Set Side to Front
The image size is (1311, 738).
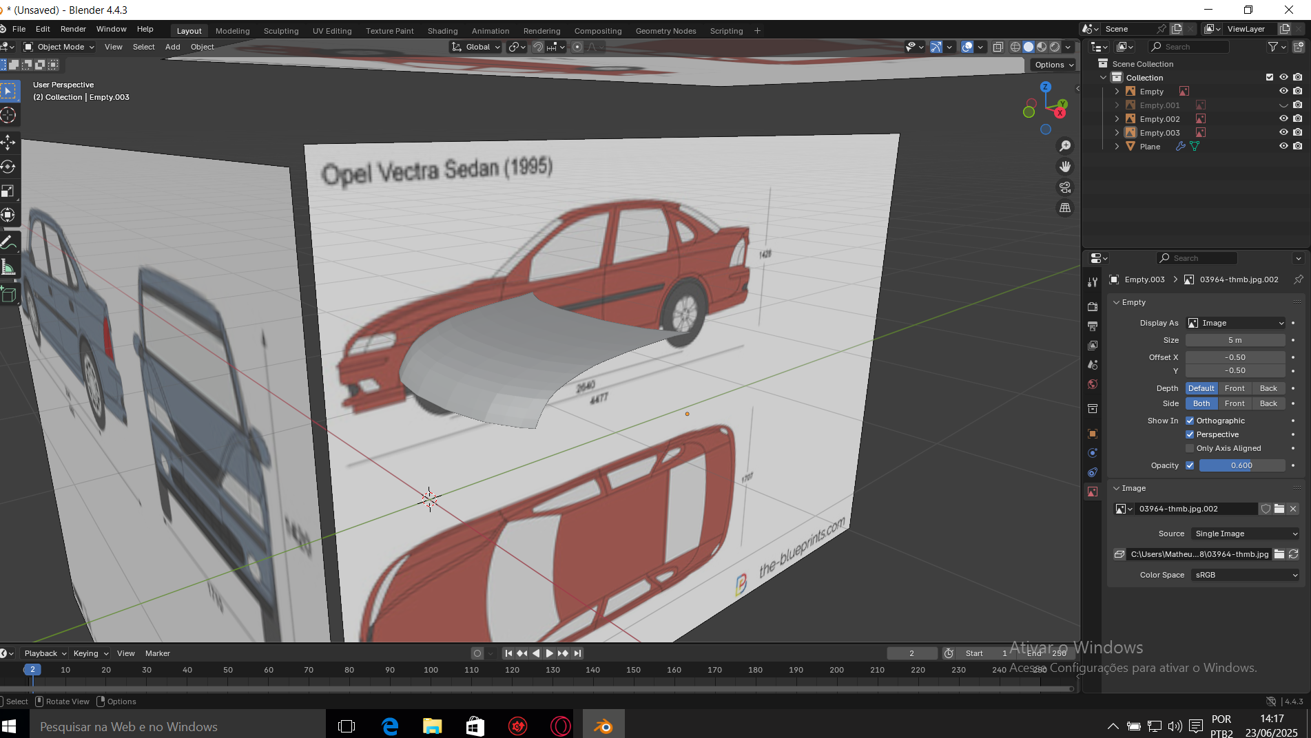coord(1235,403)
